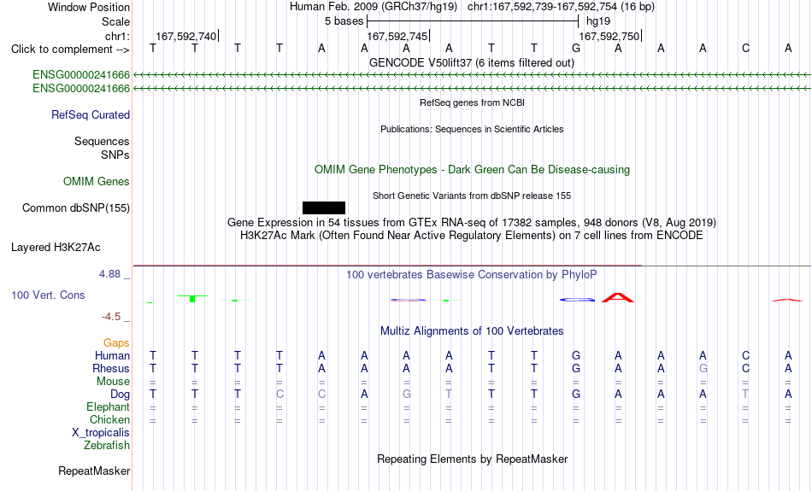Click the X_tropicalis species row label
The image size is (812, 491).
click(x=101, y=433)
